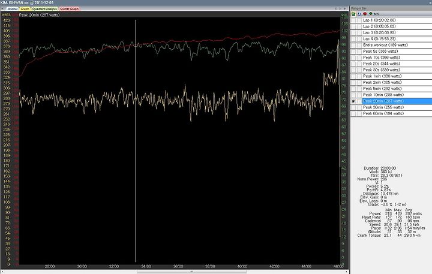
Task: Click the Duration 20:00,00 stat line
Action: [380, 168]
